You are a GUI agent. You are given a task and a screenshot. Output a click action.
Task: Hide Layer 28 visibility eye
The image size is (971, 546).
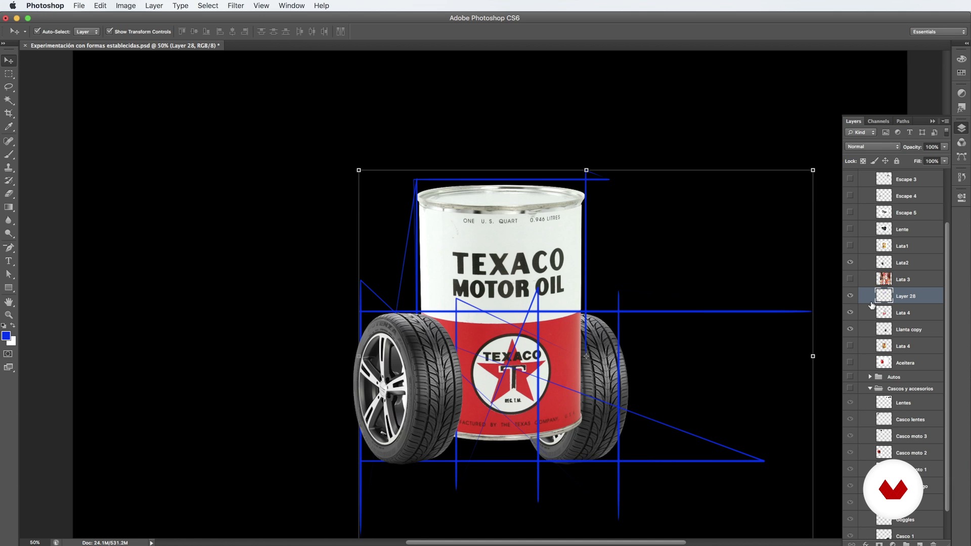pos(850,296)
